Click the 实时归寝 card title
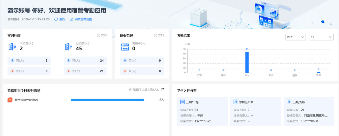The height and width of the screenshot is (136, 339). coord(14,35)
